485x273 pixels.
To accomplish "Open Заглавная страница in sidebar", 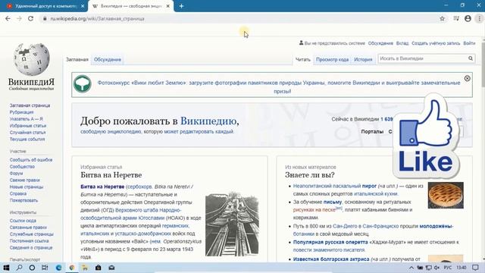I will tap(30, 105).
